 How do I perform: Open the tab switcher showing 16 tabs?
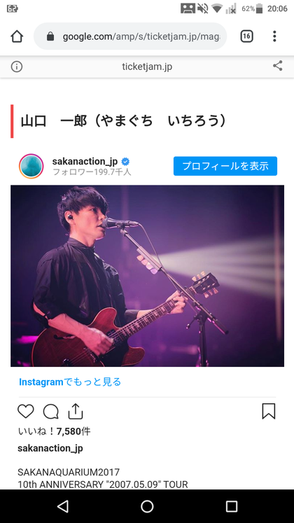pyautogui.click(x=246, y=36)
